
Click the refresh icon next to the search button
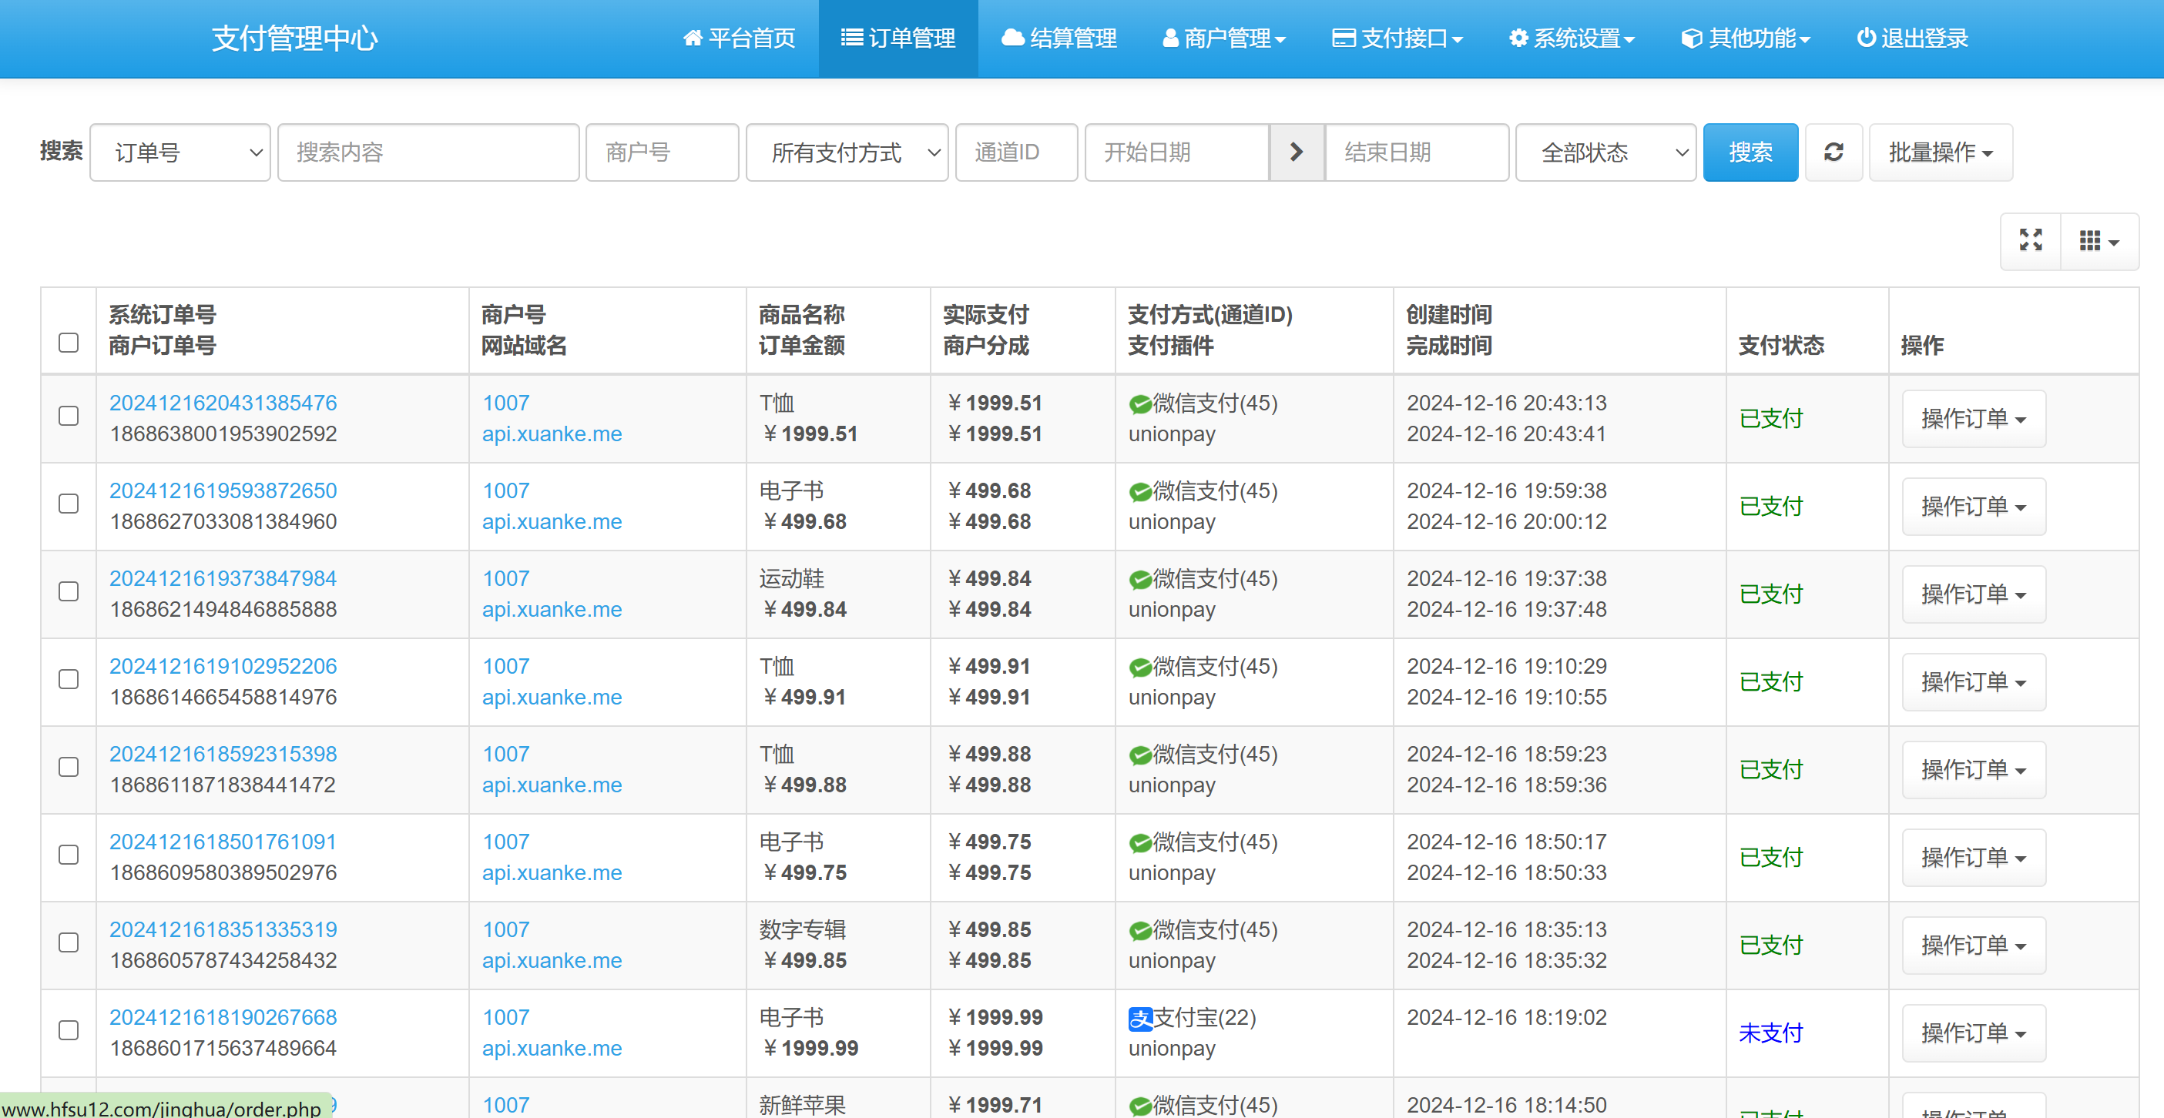[1833, 152]
